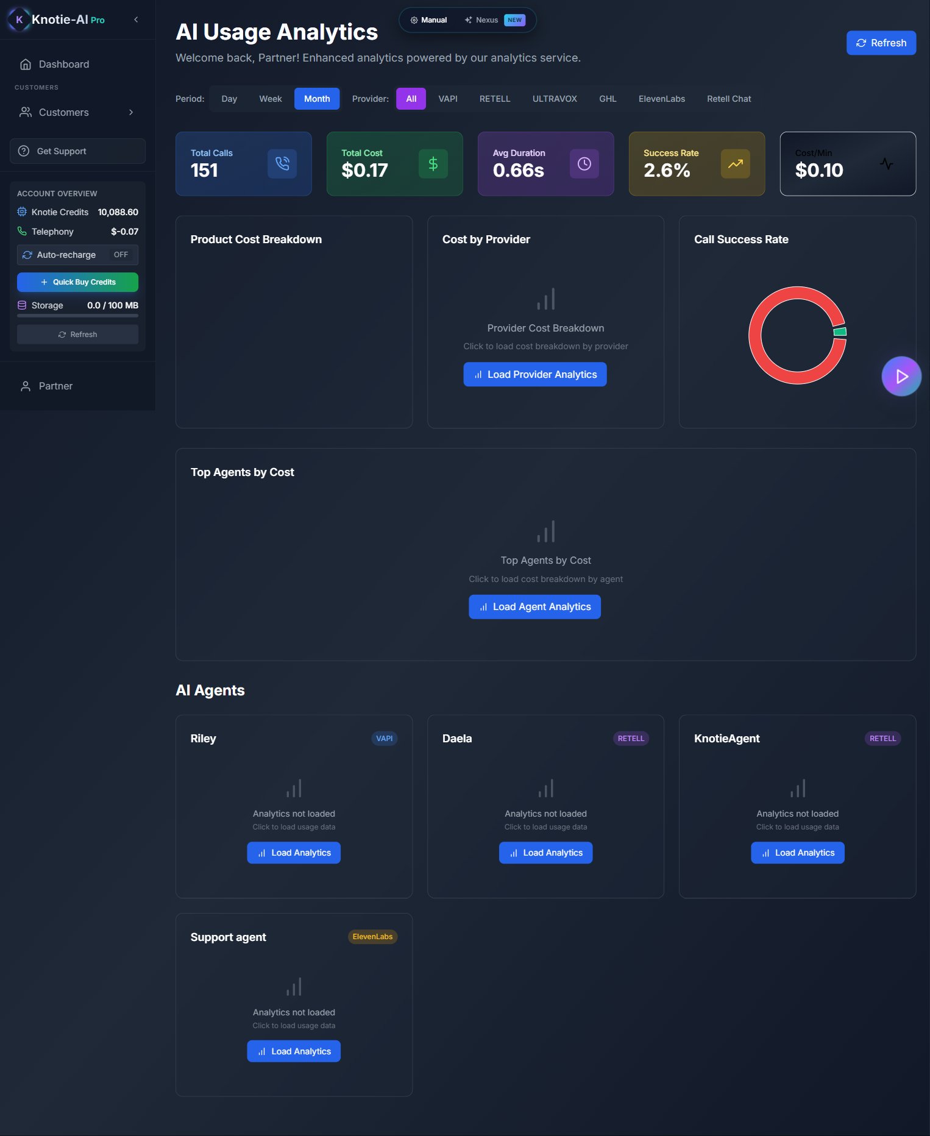Filter provider by ElevenLabs
Screen dimensions: 930x1136
point(662,99)
